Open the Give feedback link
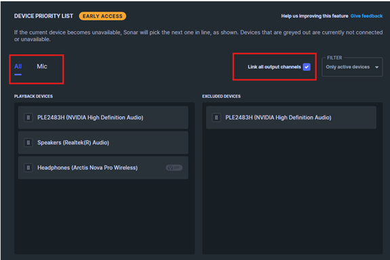This screenshot has height=260, width=390. pyautogui.click(x=366, y=16)
